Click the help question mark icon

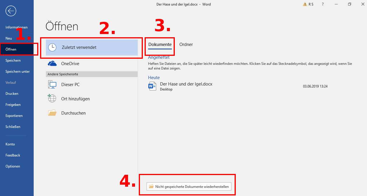(x=323, y=4)
